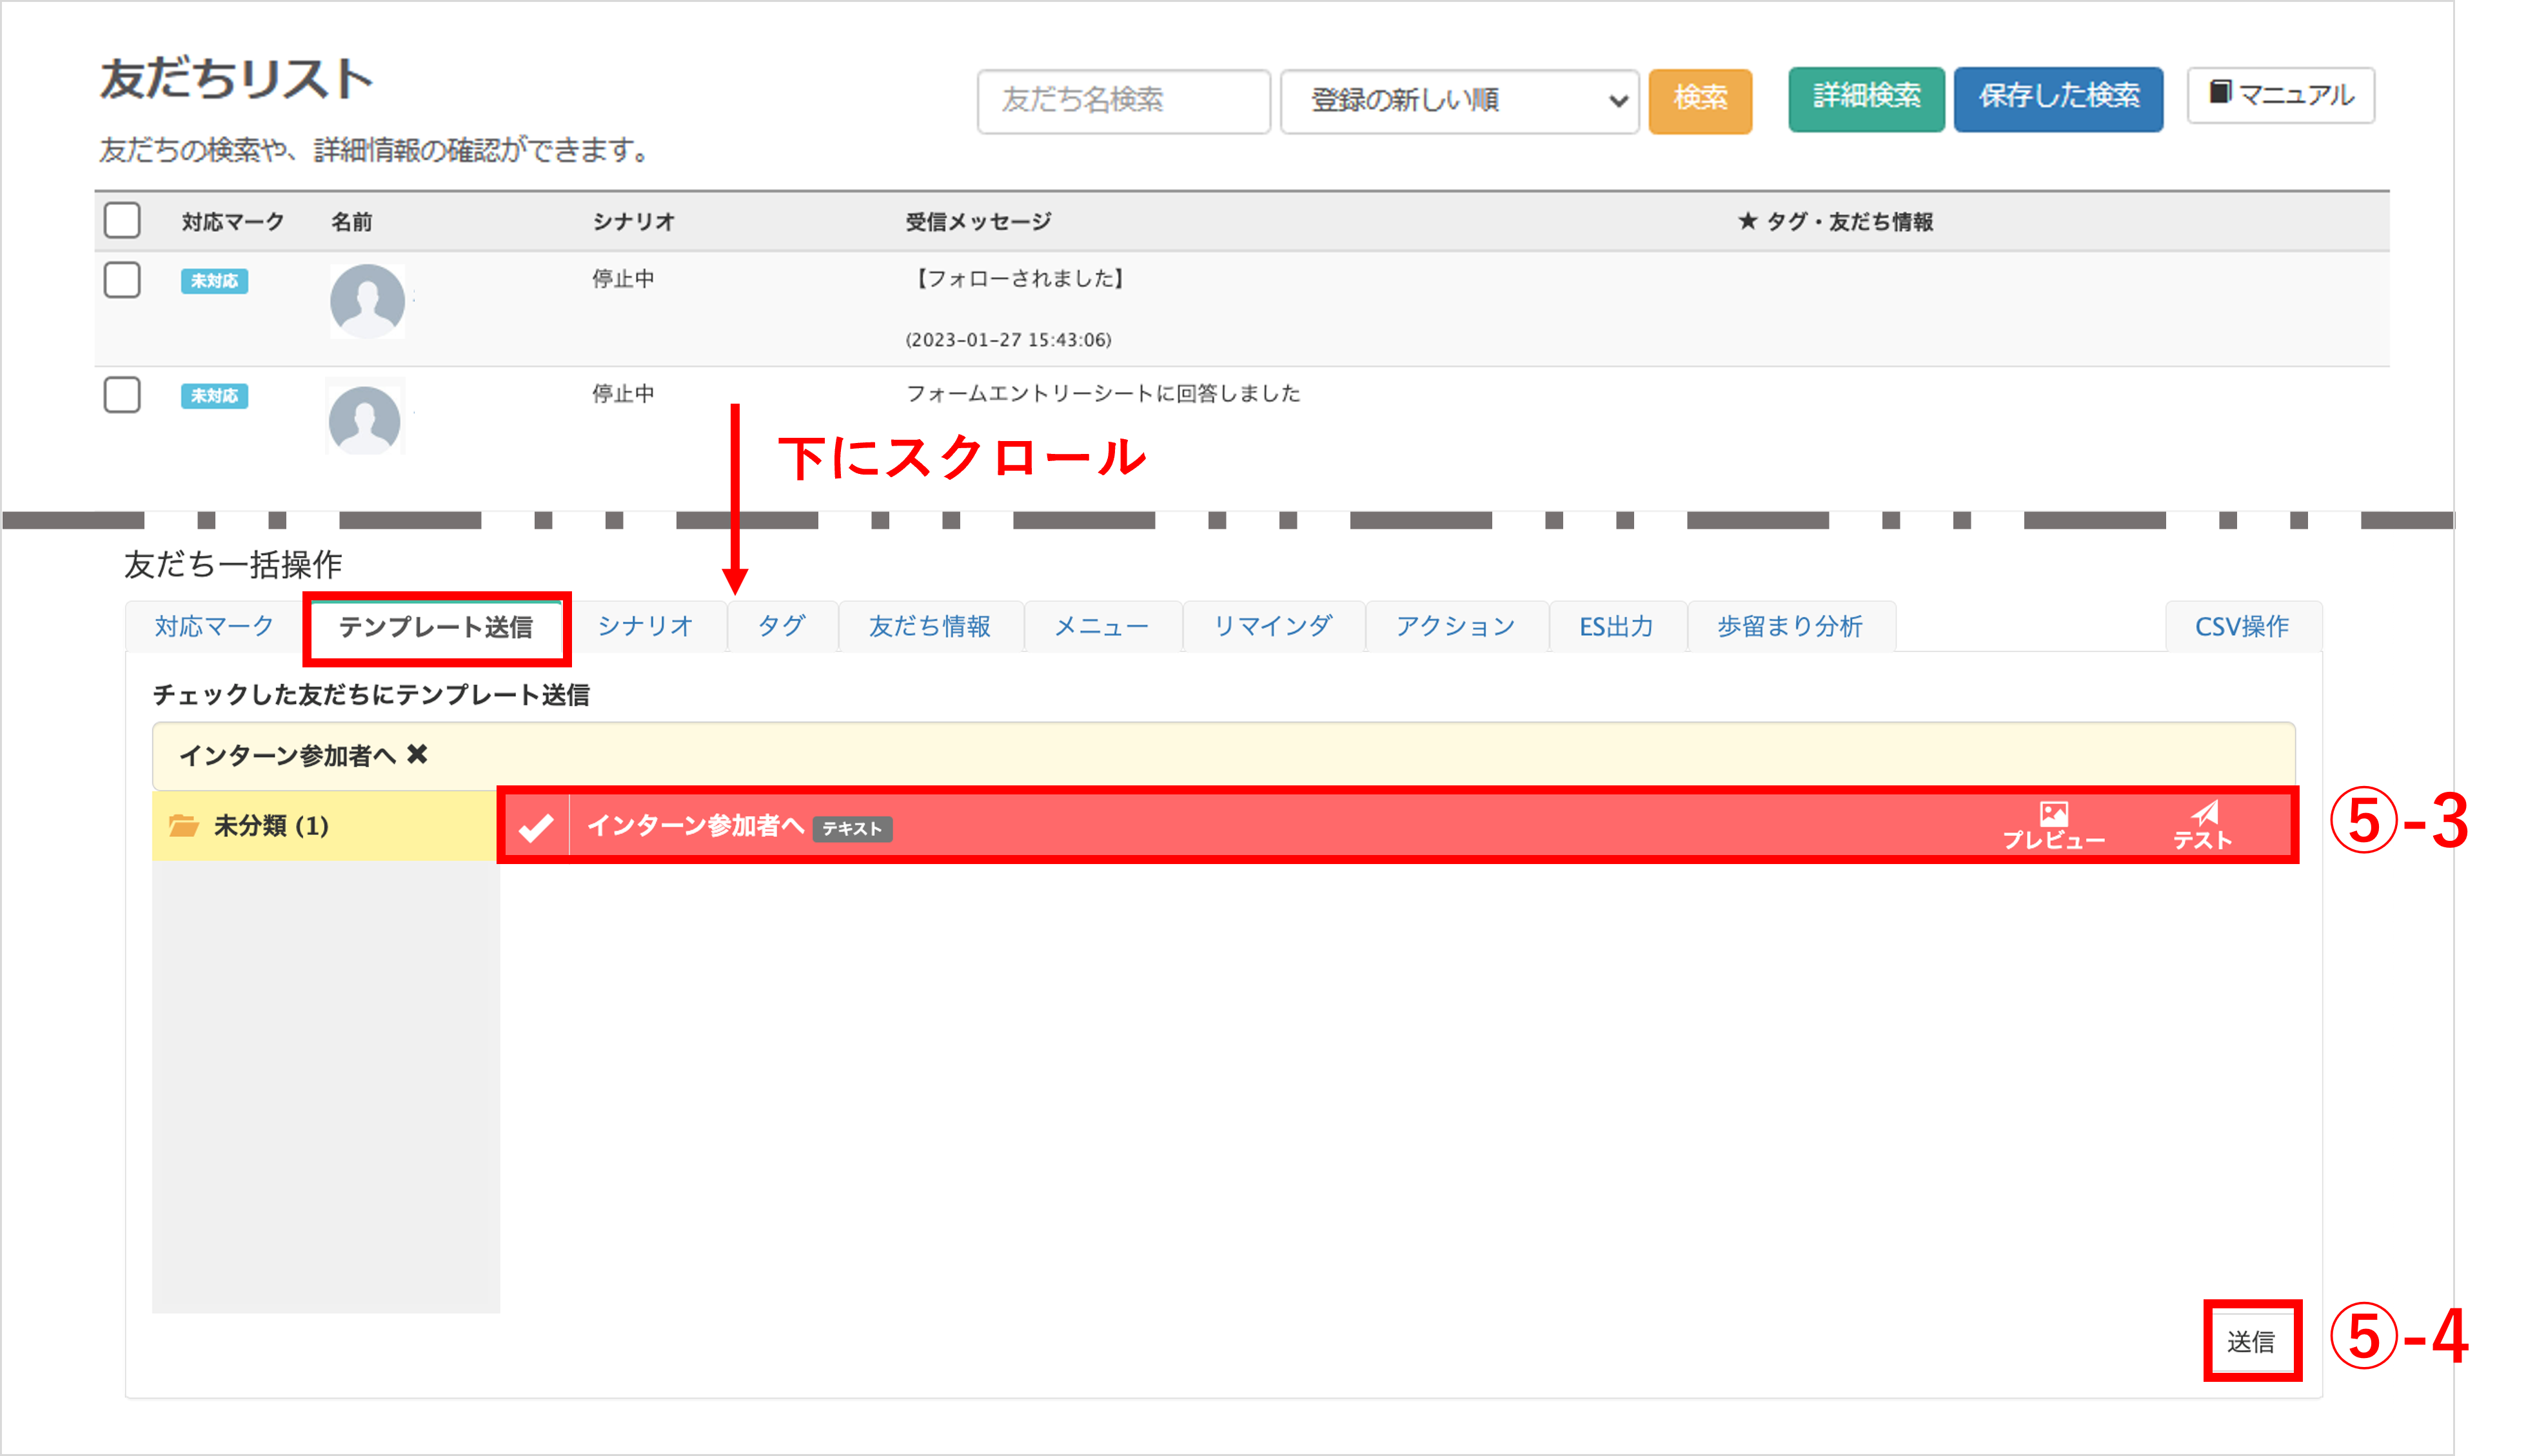2526x1456 pixels.
Task: Click the マニュアル book icon button
Action: 2281,95
